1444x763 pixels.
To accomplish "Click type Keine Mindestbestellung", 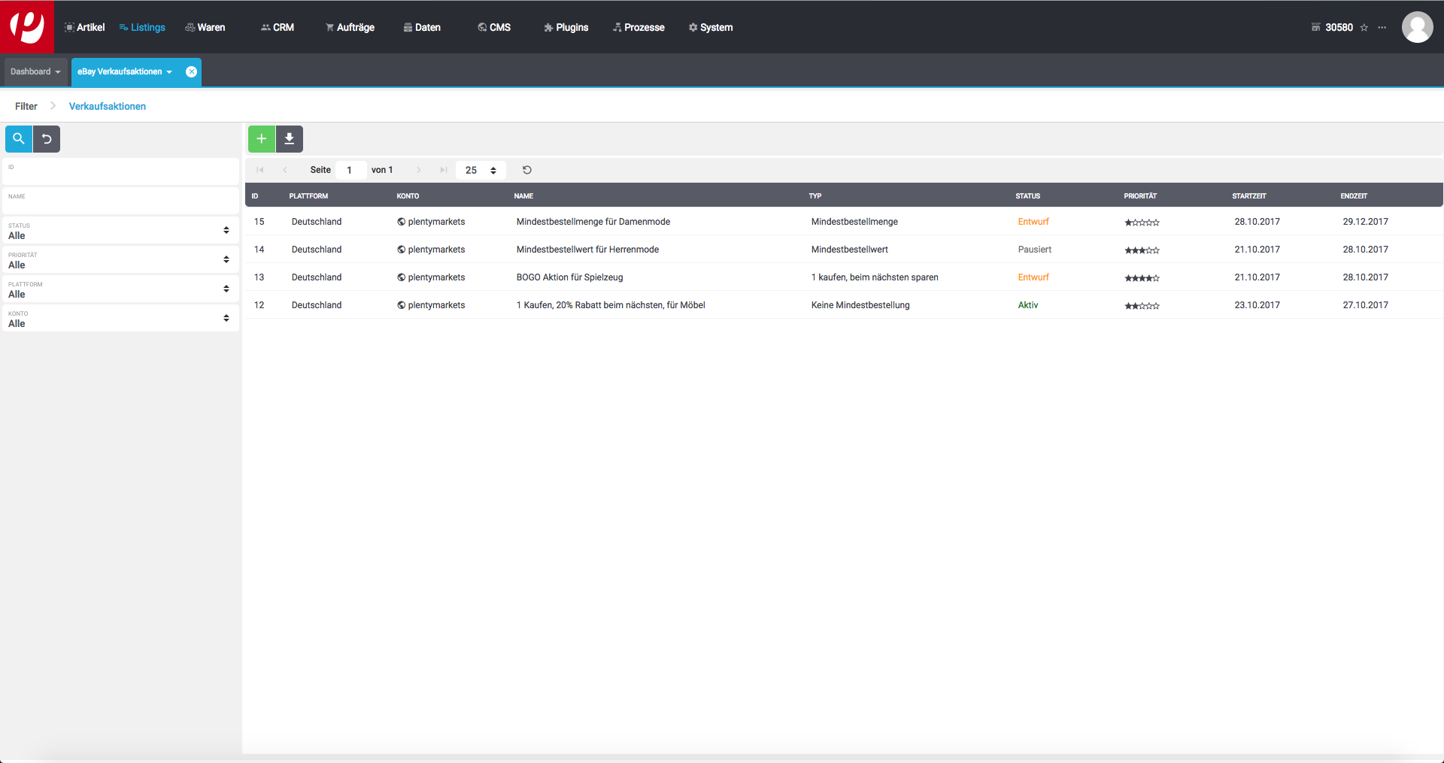I will tap(860, 305).
